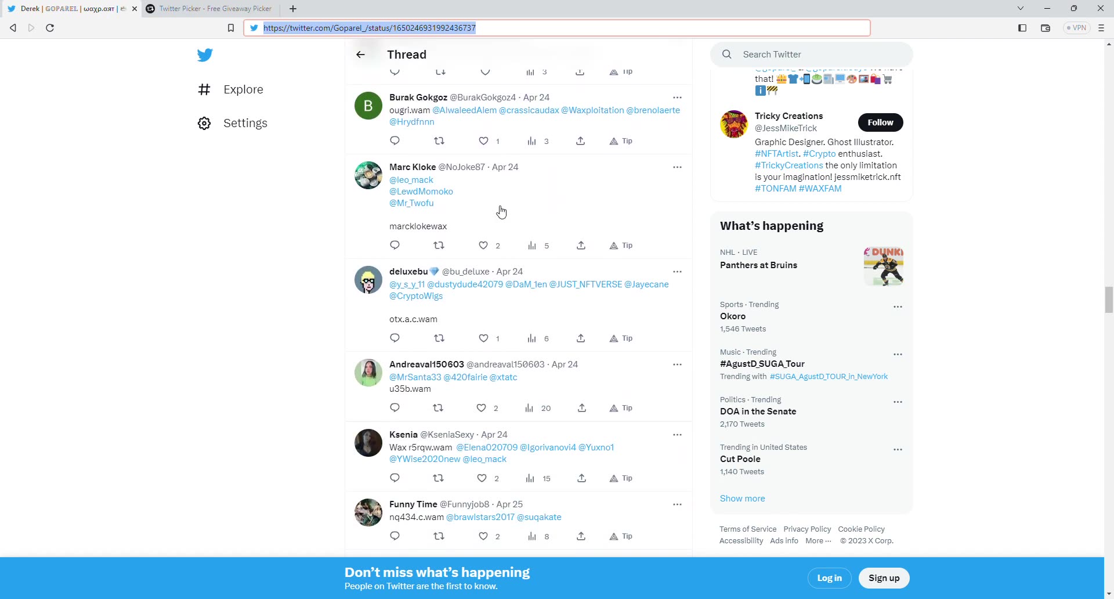Image resolution: width=1114 pixels, height=599 pixels.
Task: Open the Privacy Policy link
Action: click(x=807, y=529)
